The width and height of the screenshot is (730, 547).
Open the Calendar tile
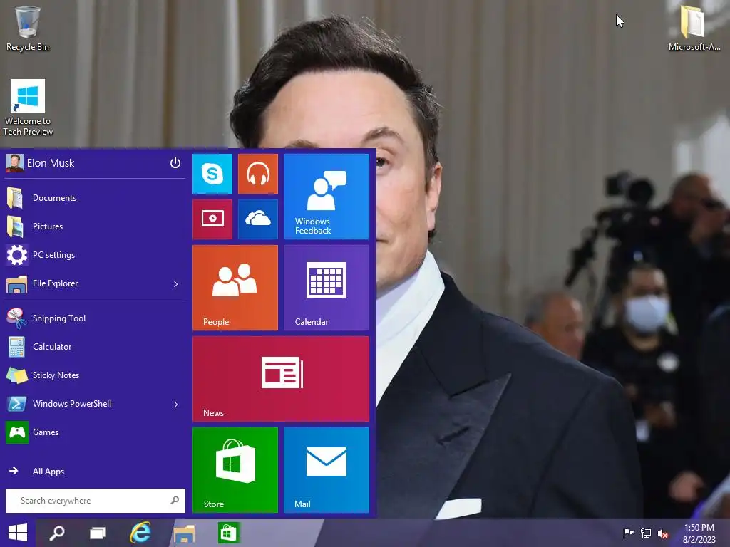(x=327, y=288)
